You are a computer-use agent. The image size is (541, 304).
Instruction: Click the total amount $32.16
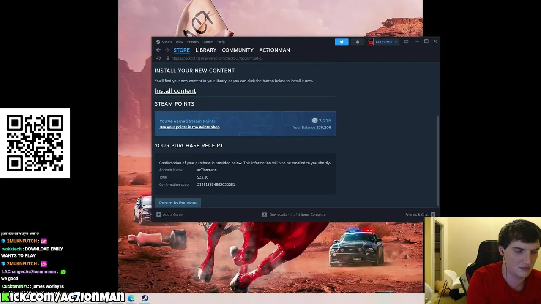[x=202, y=177]
